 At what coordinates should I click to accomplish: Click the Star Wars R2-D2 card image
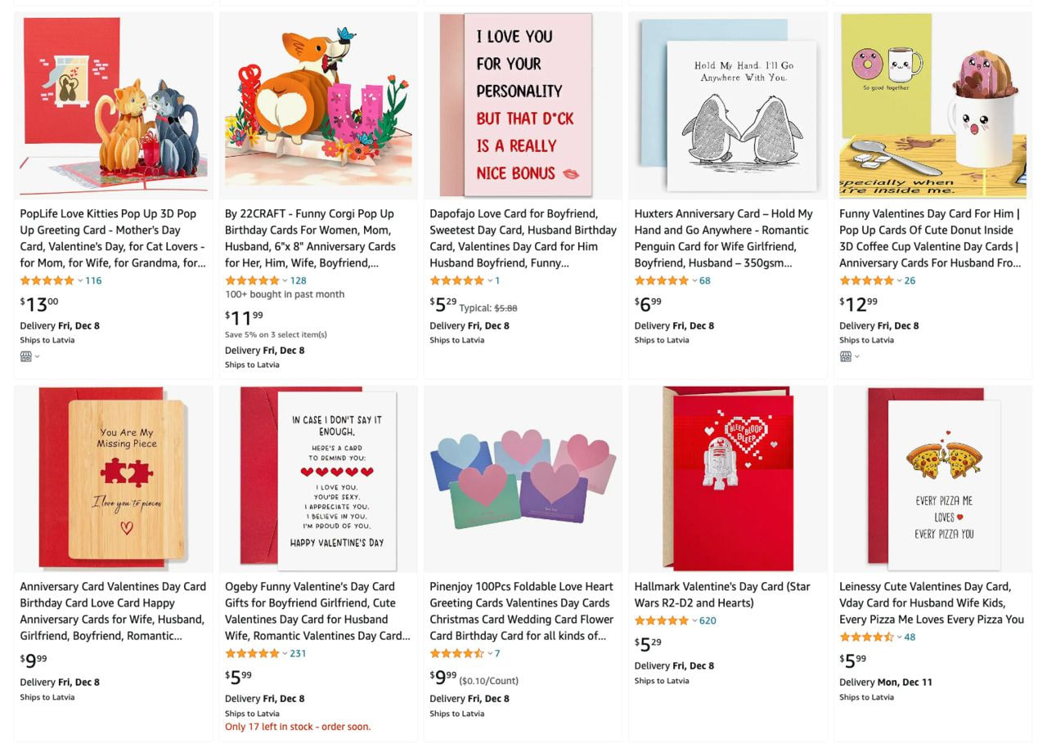[727, 479]
